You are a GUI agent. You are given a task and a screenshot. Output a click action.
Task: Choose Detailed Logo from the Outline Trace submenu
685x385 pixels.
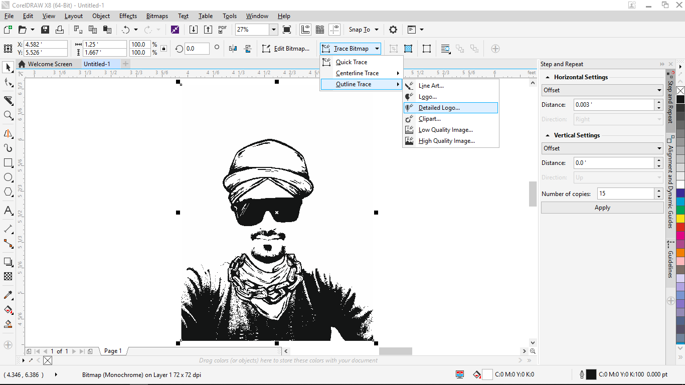tap(439, 108)
